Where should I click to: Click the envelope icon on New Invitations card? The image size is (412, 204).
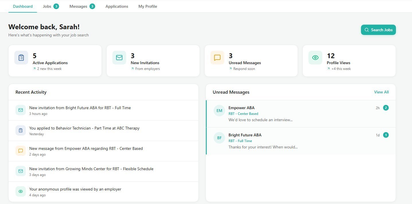click(119, 58)
